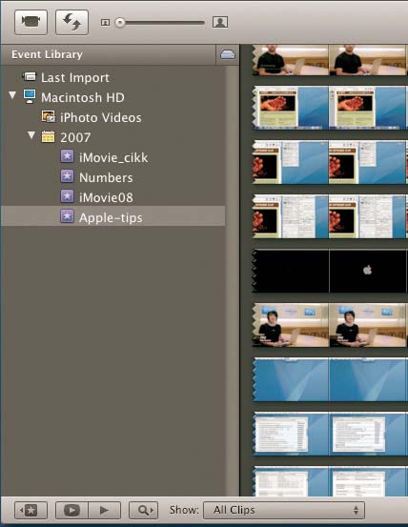
Task: Play selected event full screen
Action: 71,510
